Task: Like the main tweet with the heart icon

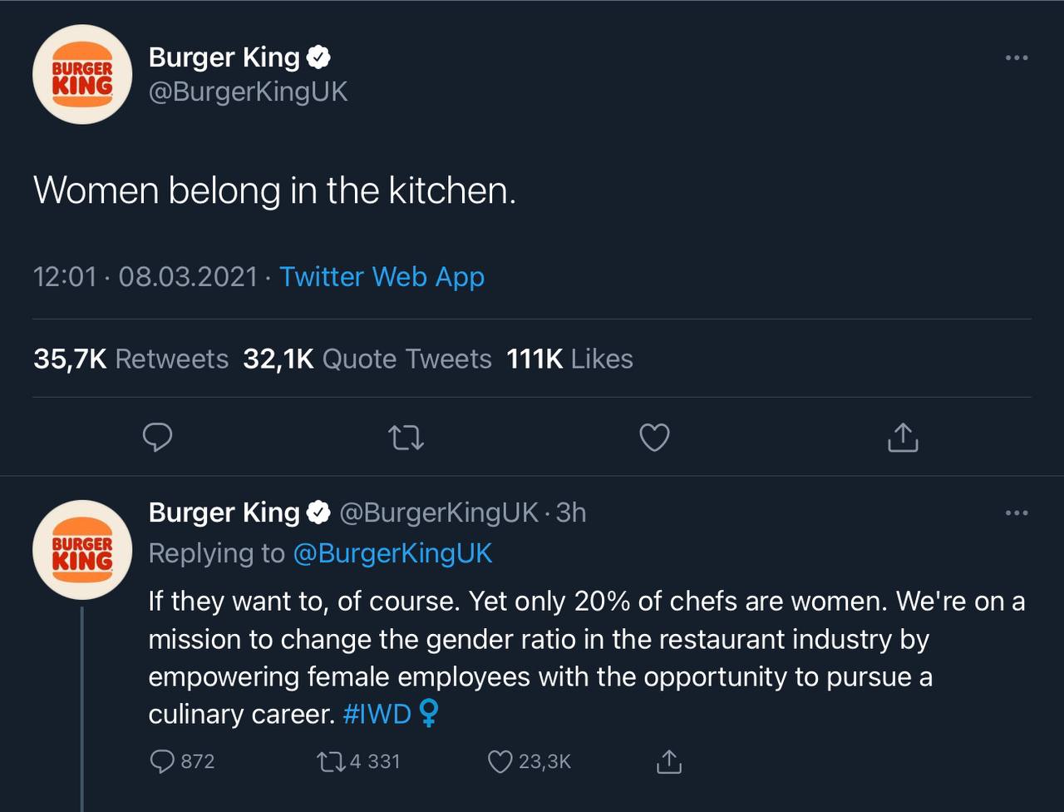Action: pyautogui.click(x=654, y=438)
